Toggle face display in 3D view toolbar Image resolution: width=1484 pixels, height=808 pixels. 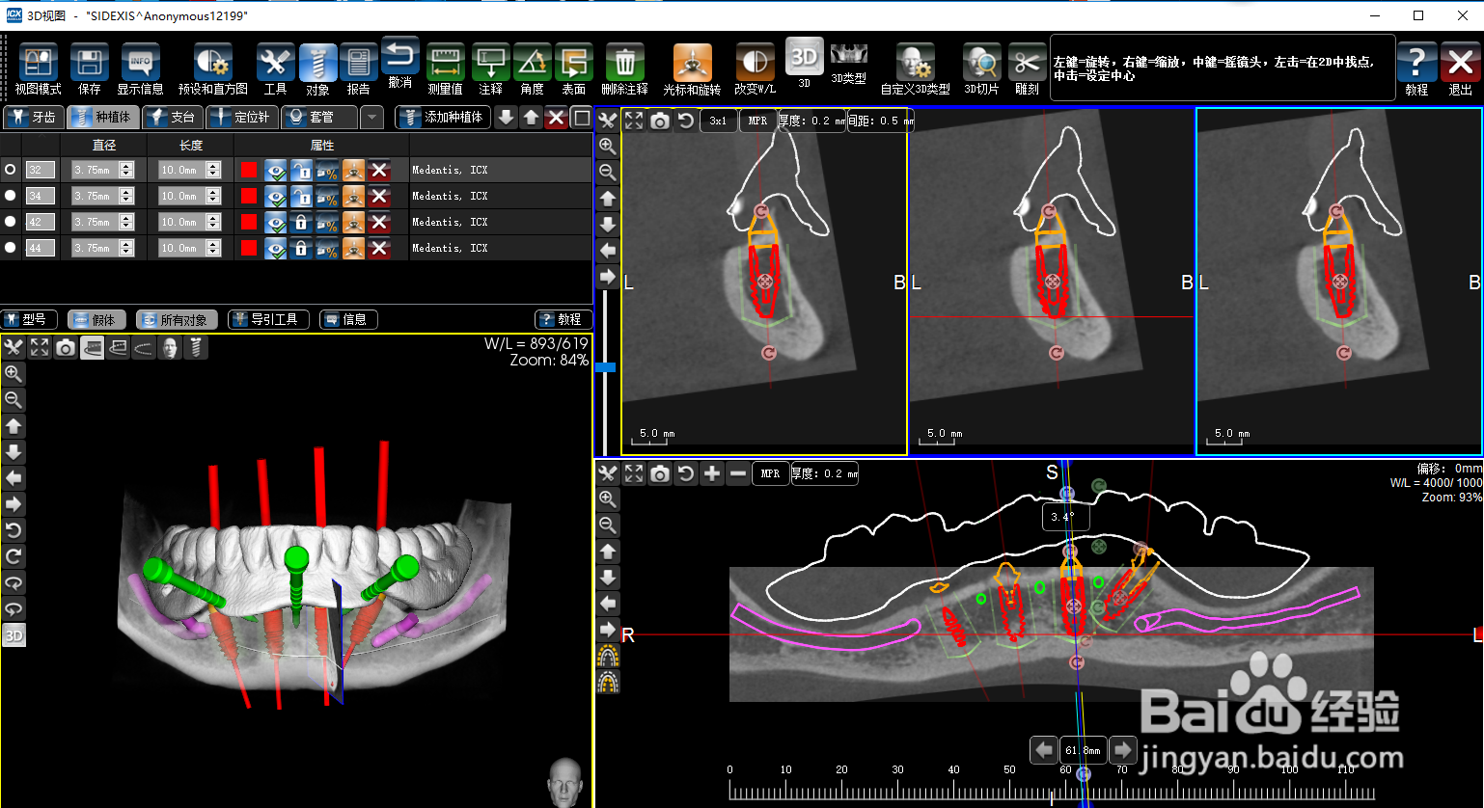(x=170, y=347)
